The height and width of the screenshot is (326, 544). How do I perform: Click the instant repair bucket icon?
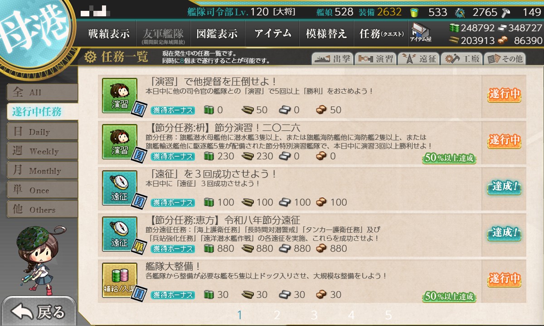(x=414, y=12)
